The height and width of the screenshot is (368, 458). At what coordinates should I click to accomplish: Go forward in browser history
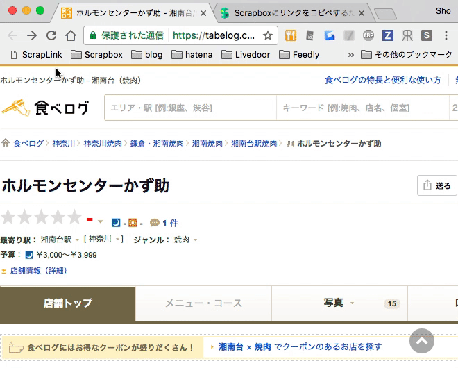coord(32,35)
